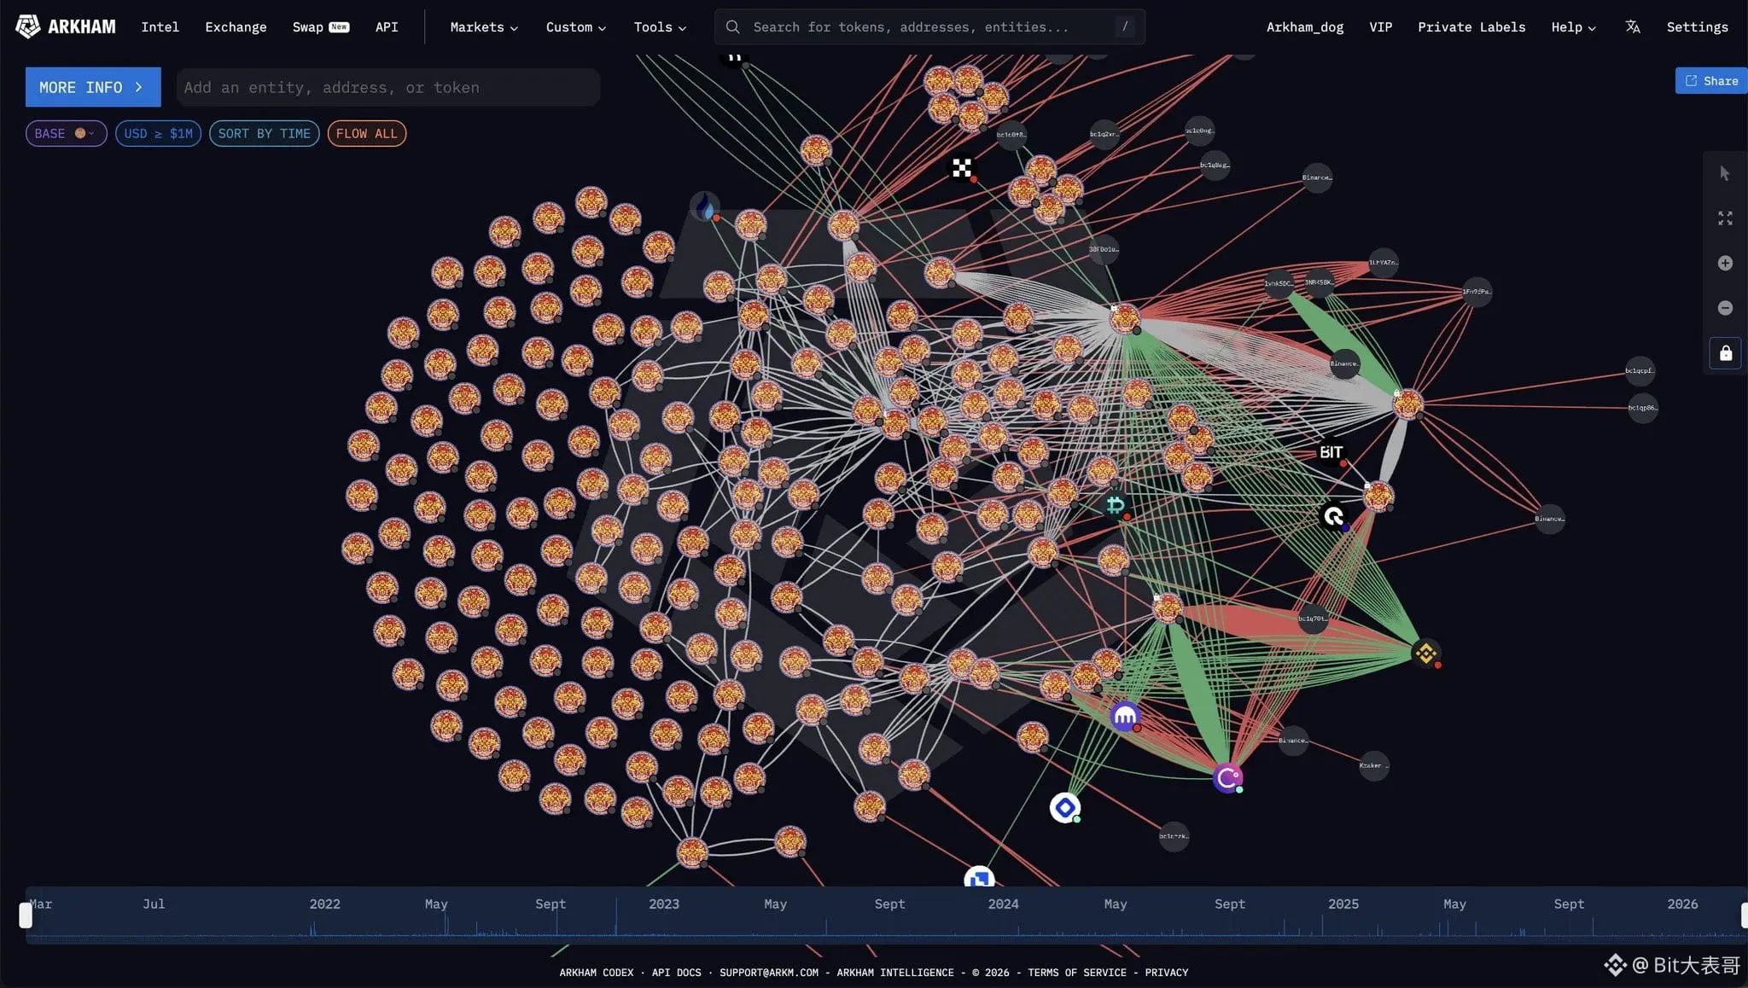Click the fit-to-screen expand icon
The image size is (1748, 988).
tap(1724, 218)
